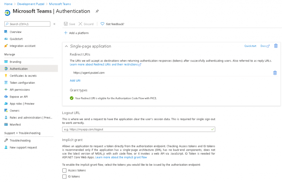Open Docs link in Single-page application header
Screen dimensions: 282x182
pyautogui.click(x=265, y=46)
